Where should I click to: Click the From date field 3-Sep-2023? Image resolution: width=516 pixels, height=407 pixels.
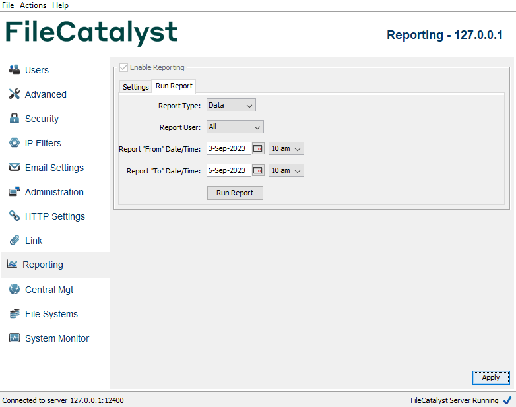[x=229, y=148]
